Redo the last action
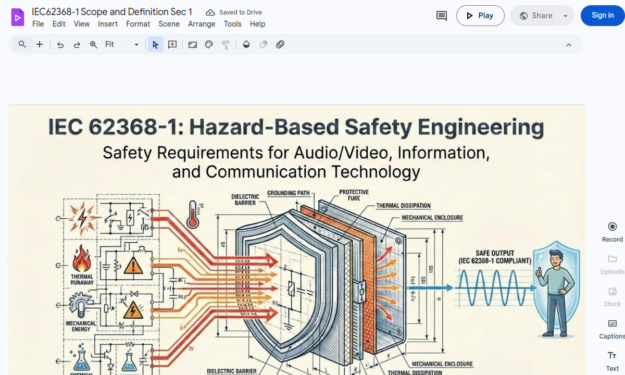Image resolution: width=625 pixels, height=375 pixels. [x=77, y=45]
